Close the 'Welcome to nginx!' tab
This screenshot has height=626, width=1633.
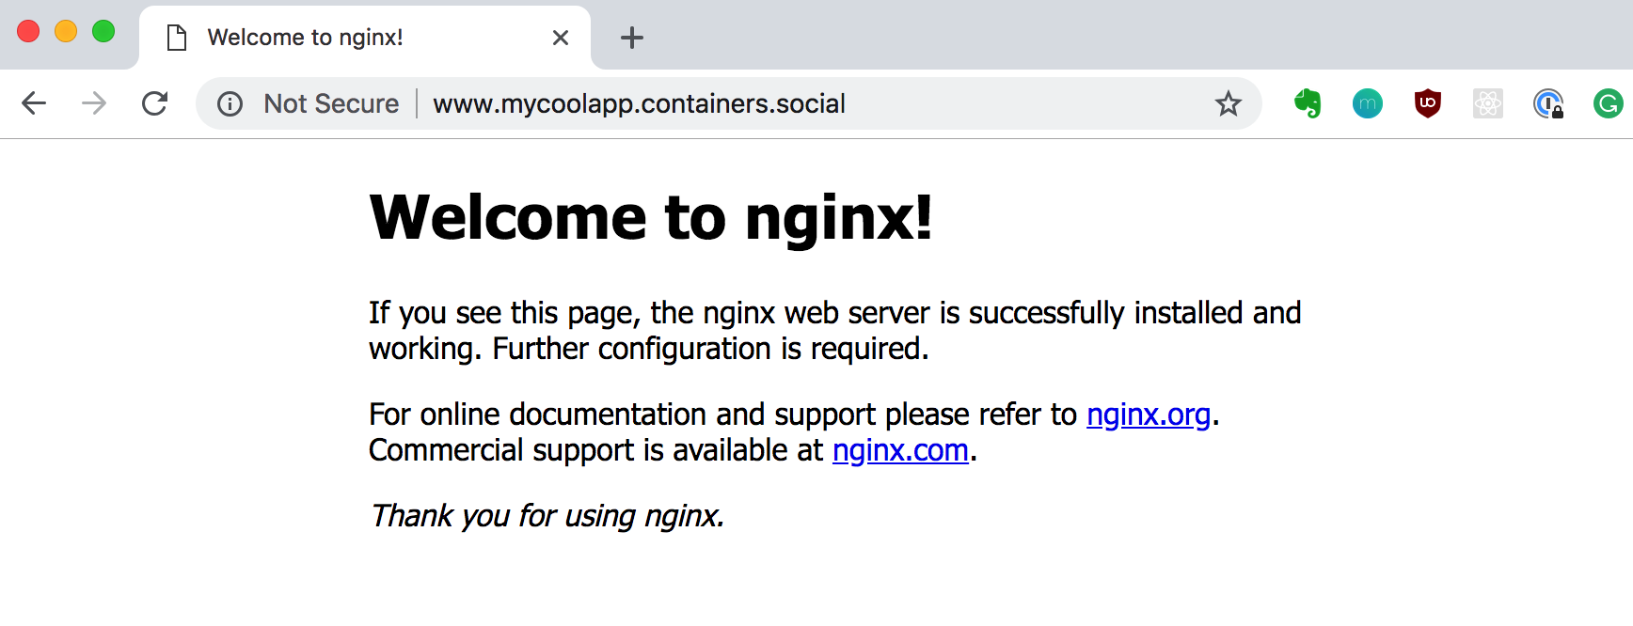pyautogui.click(x=561, y=38)
